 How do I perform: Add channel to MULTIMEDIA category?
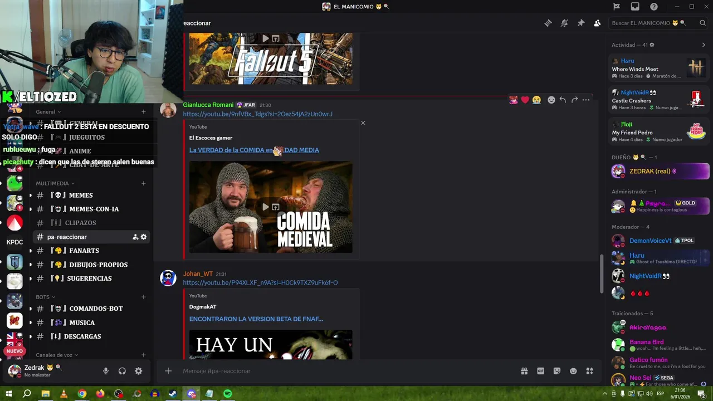144,183
